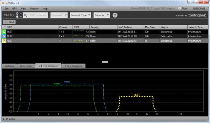210x123 pixels.
Task: Click MAC address 00:13:A6:23:5E:E1
Action: pos(127,32)
